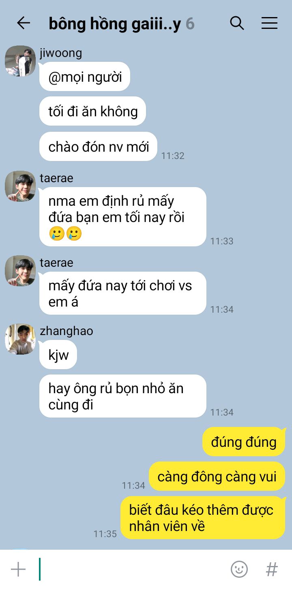
Task: Select the 'tối đi ăn không' message bubble
Action: [x=92, y=111]
